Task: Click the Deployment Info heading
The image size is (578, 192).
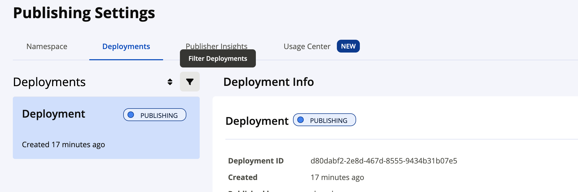Action: [x=268, y=82]
